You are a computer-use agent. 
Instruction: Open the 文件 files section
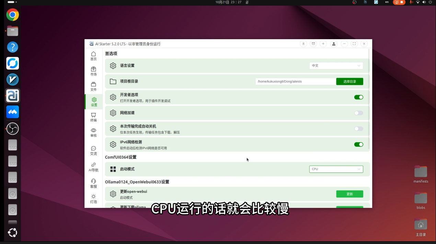(x=93, y=87)
